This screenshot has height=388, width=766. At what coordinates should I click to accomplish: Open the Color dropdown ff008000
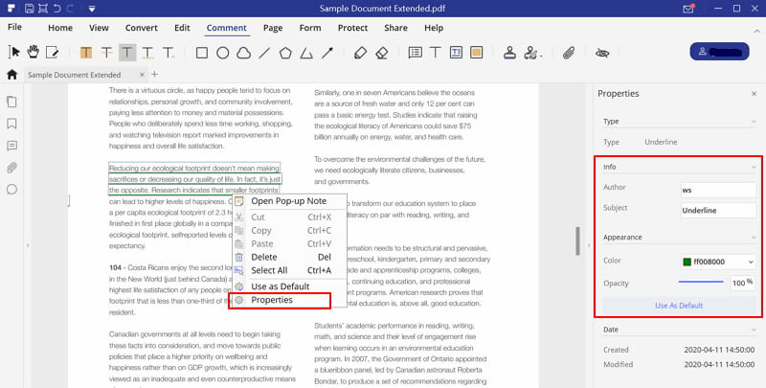pyautogui.click(x=718, y=262)
